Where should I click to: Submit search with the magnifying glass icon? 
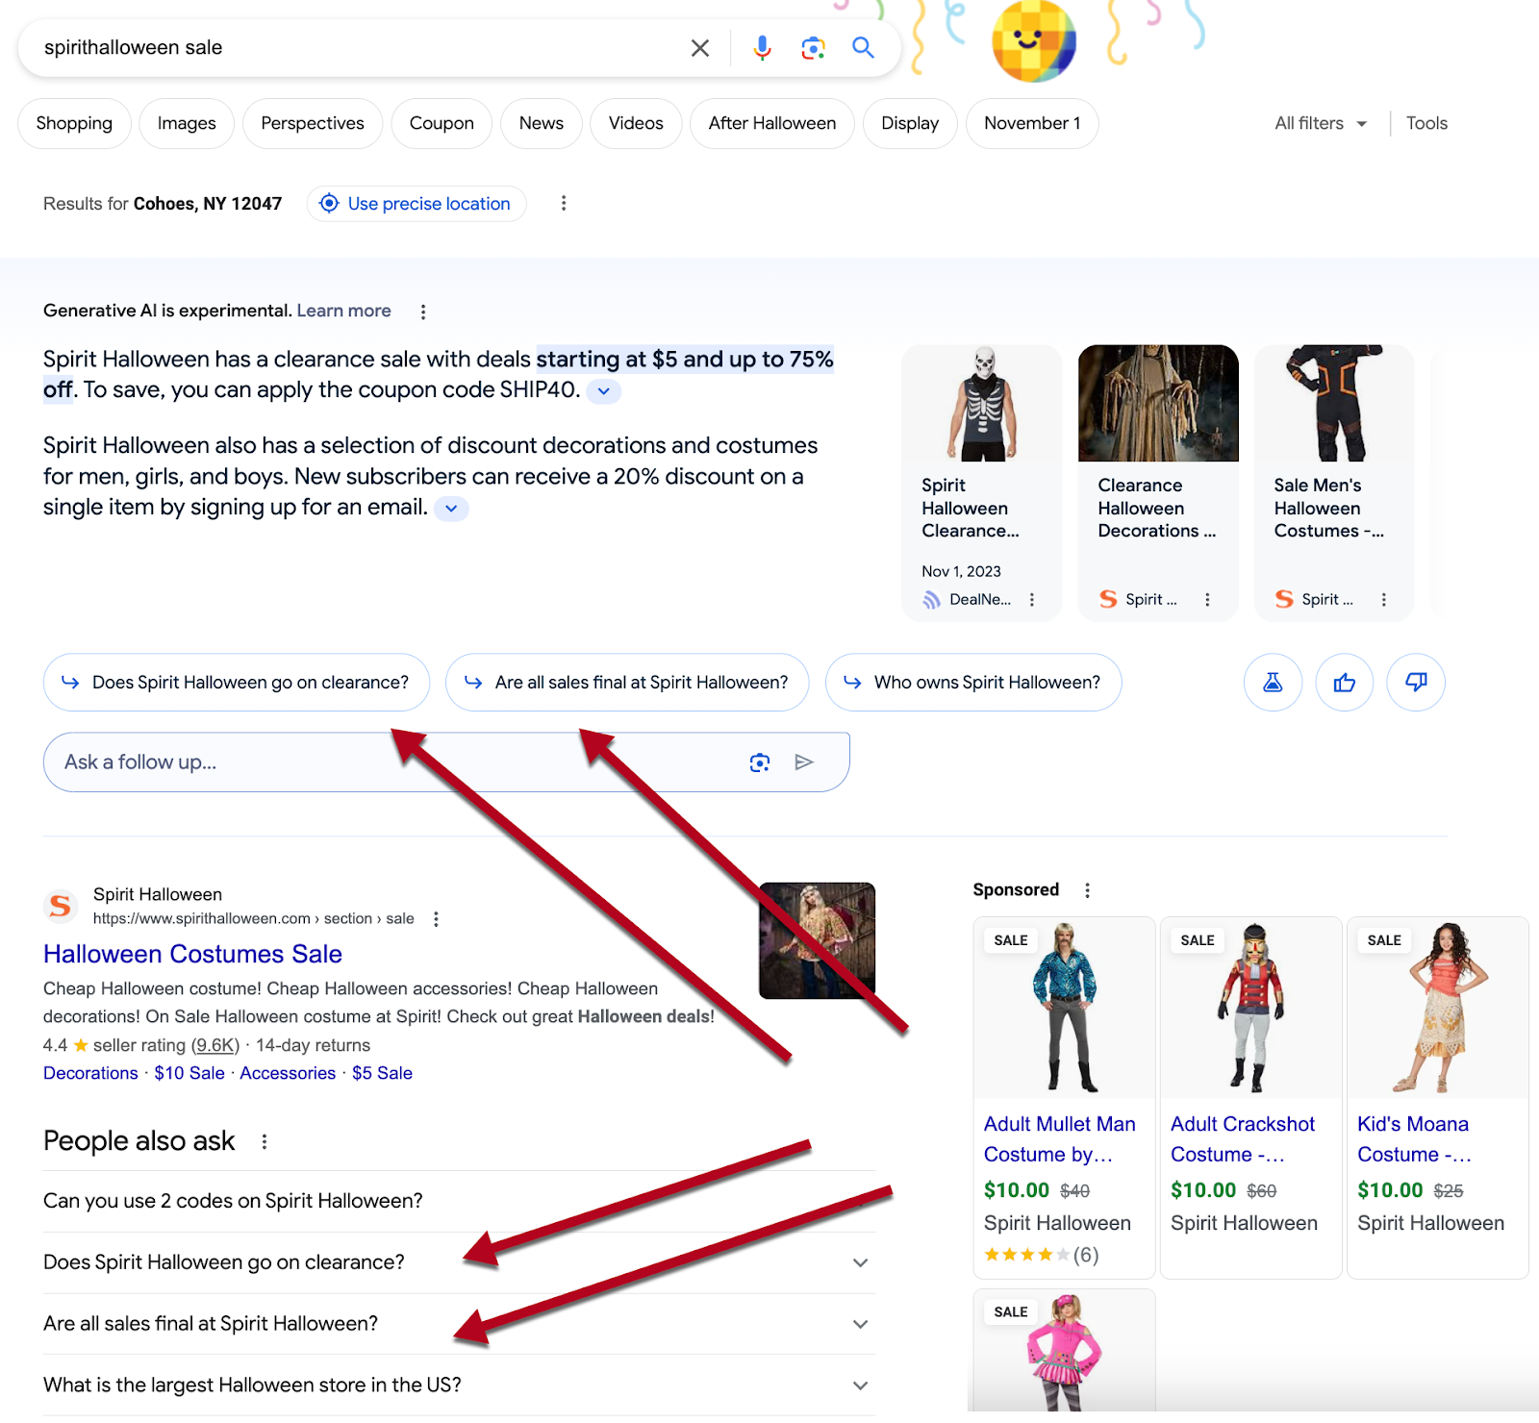tap(863, 47)
